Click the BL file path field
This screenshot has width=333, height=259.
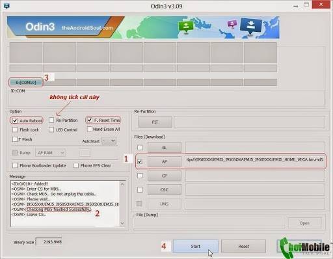coord(255,148)
